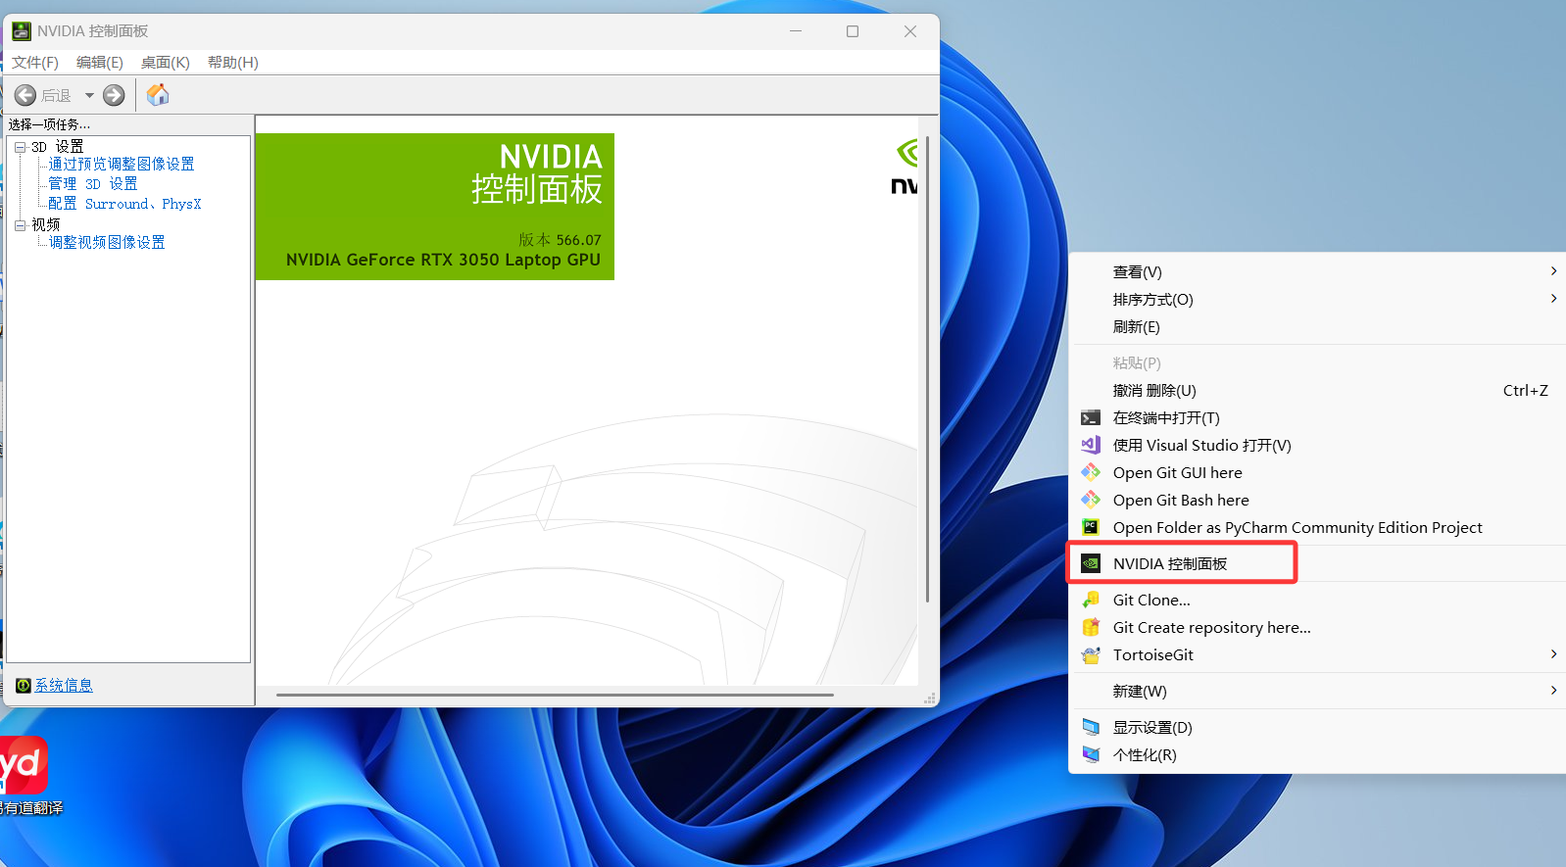Open 查看(V) context menu item
The height and width of the screenshot is (867, 1566).
coord(1317,272)
